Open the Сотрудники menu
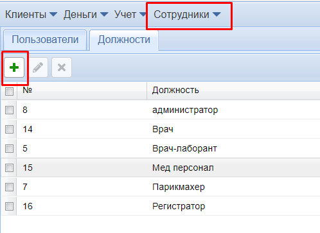Screen dimensions: 320x233 187,14
